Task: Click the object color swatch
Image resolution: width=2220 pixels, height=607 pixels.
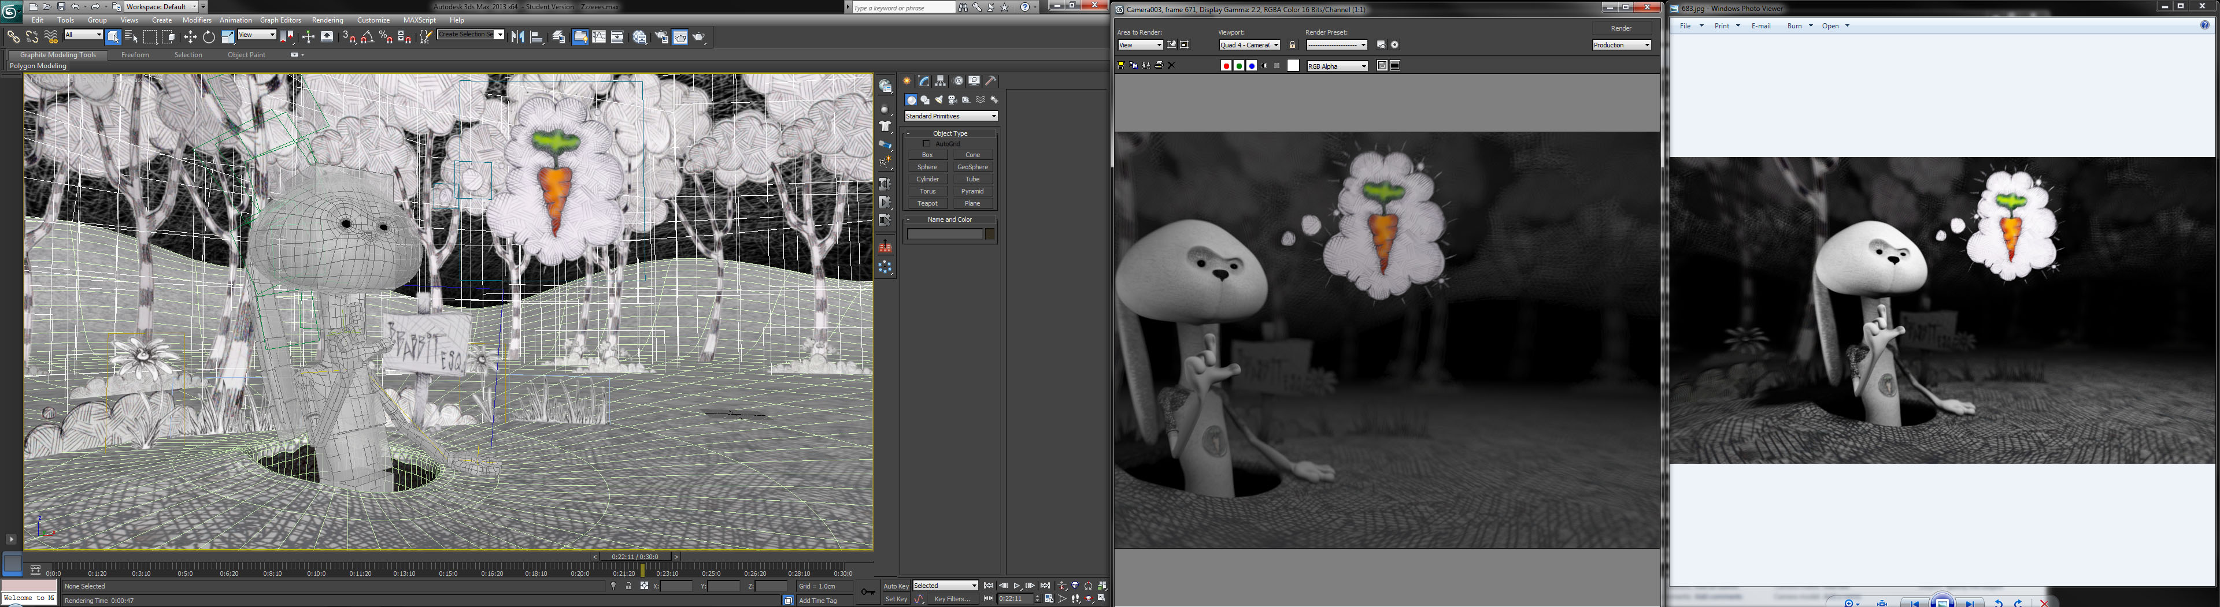Action: (x=990, y=234)
